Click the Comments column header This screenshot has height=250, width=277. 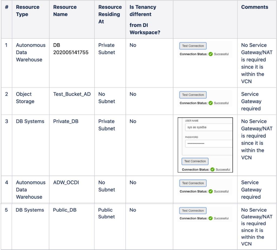click(255, 7)
